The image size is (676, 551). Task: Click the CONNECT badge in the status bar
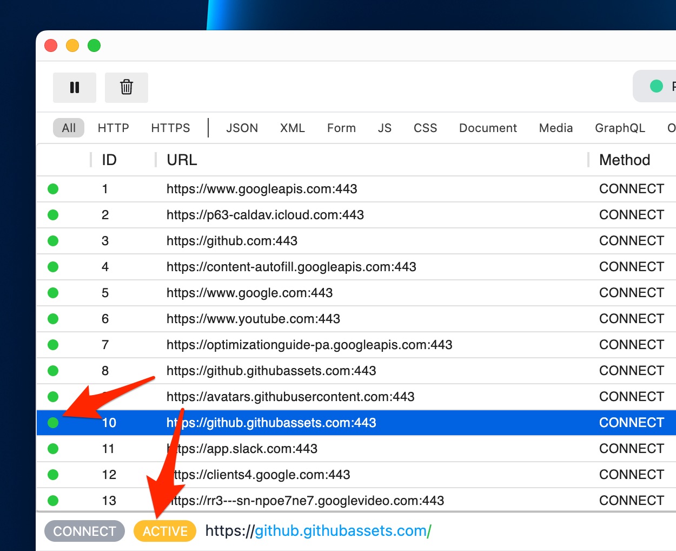pos(84,531)
